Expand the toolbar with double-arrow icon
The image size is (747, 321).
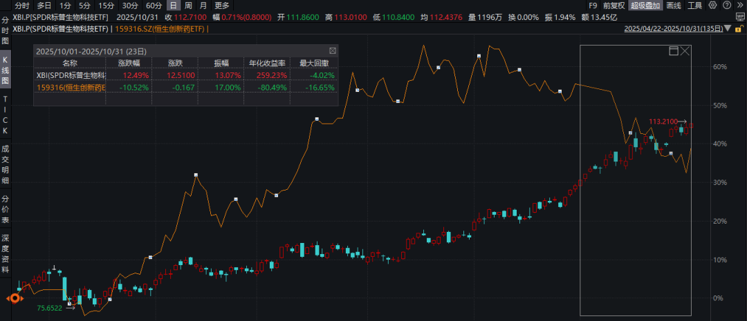[739, 6]
